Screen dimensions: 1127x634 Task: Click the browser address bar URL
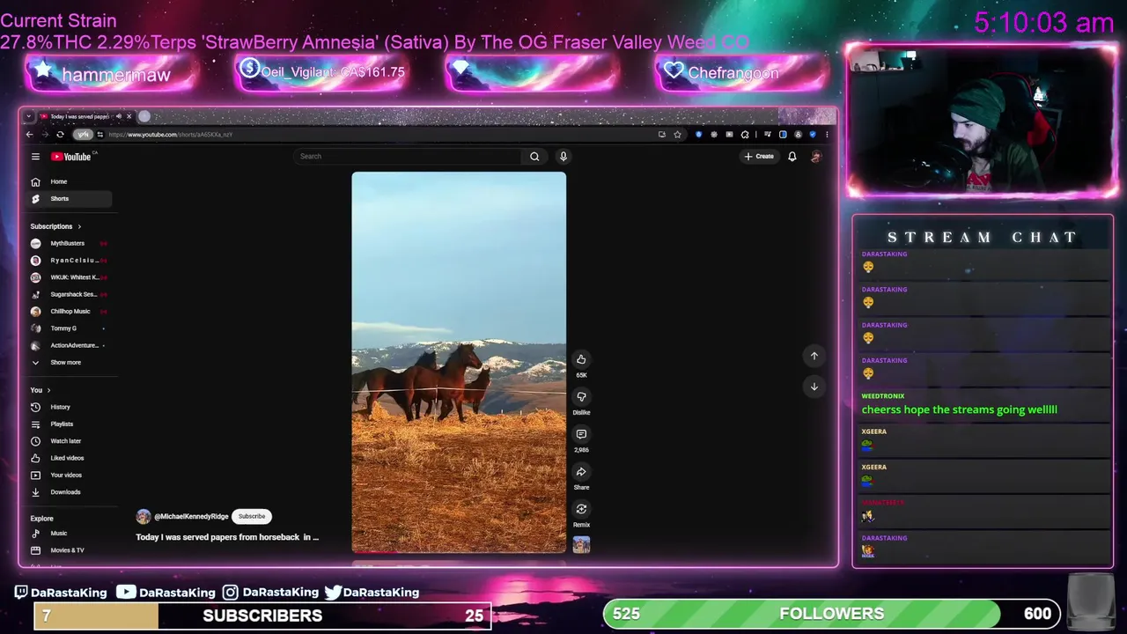pyautogui.click(x=170, y=135)
